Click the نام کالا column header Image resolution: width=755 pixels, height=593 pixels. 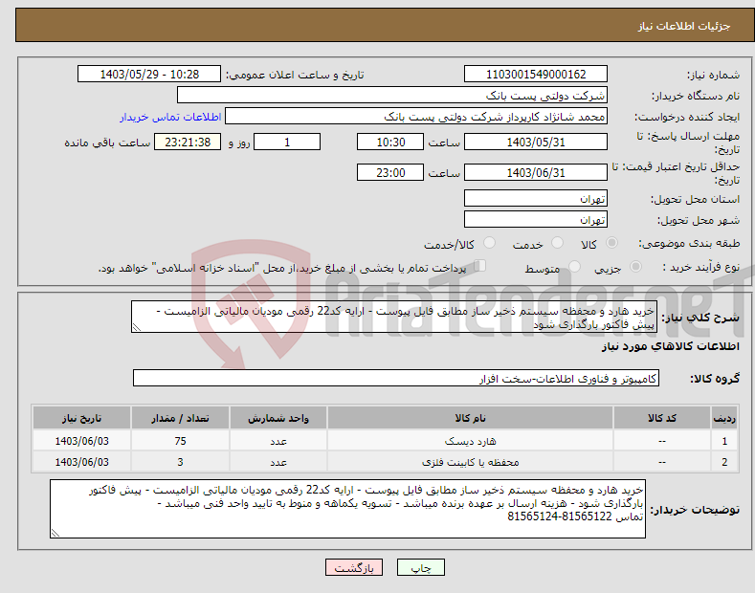[470, 418]
